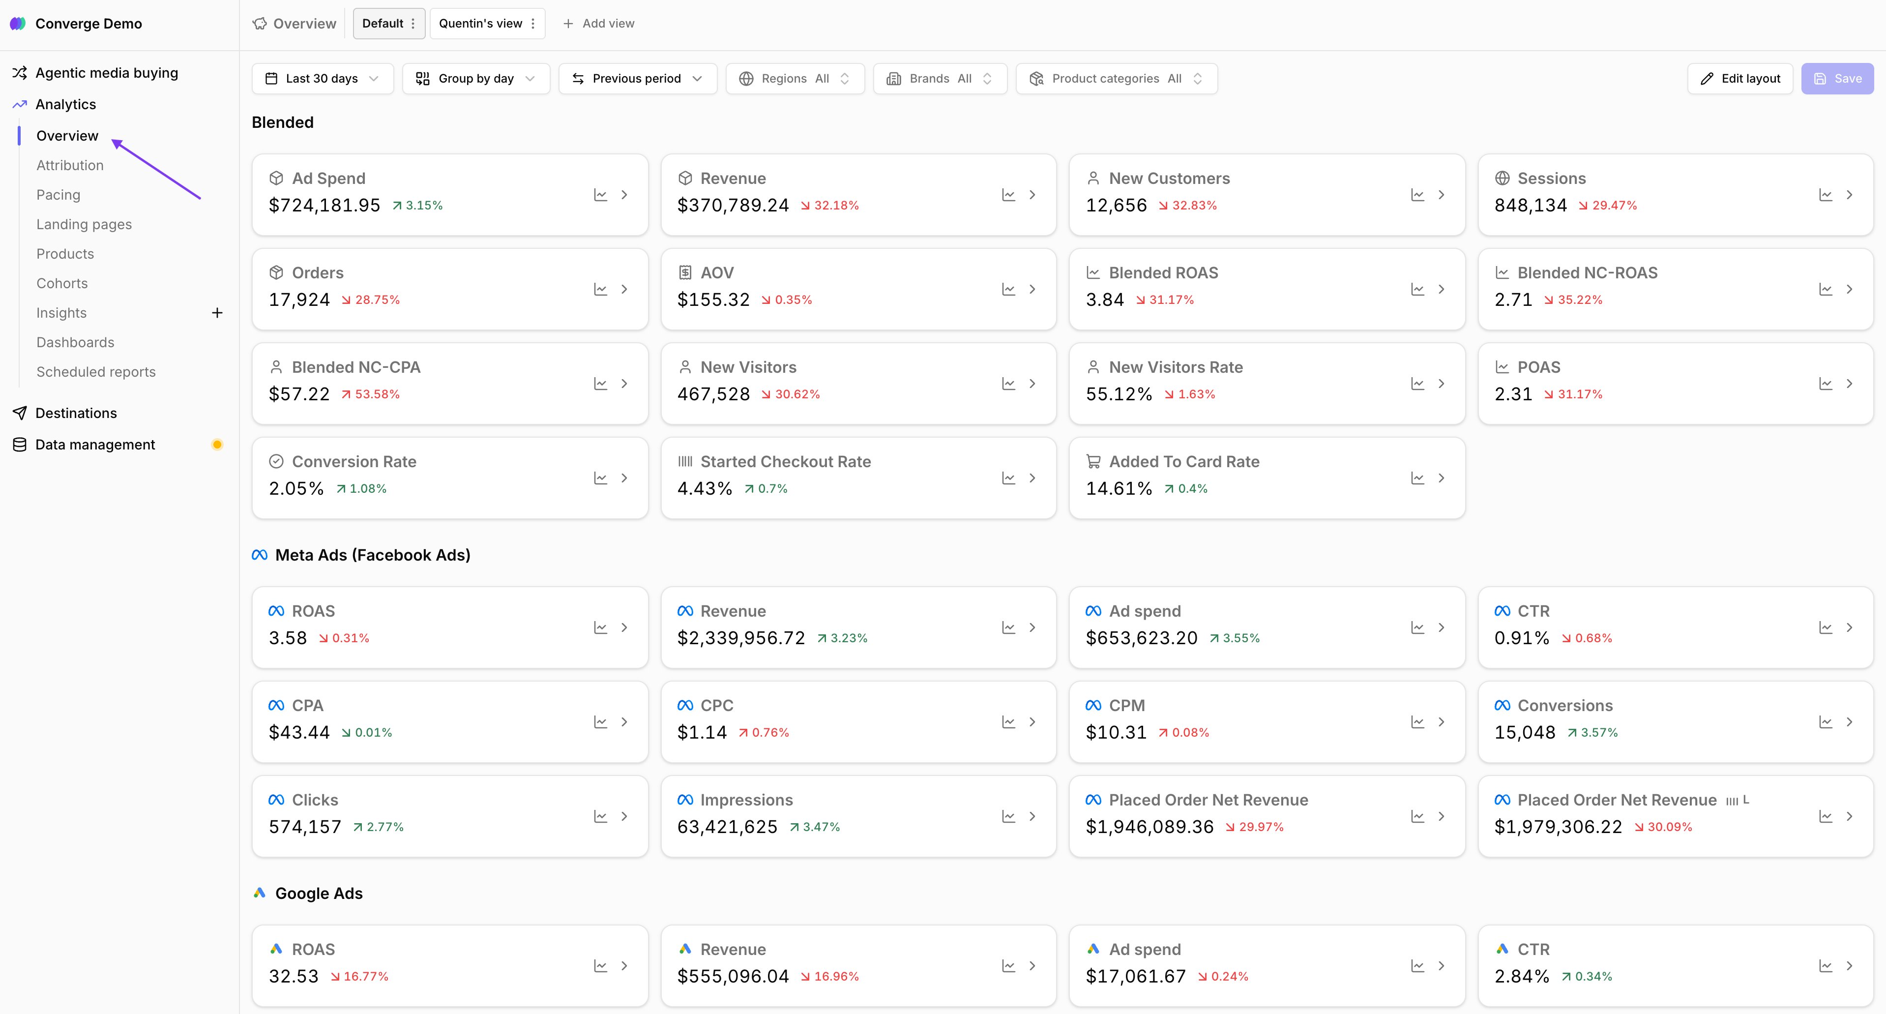
Task: Click the Edit layout button
Action: coord(1739,78)
